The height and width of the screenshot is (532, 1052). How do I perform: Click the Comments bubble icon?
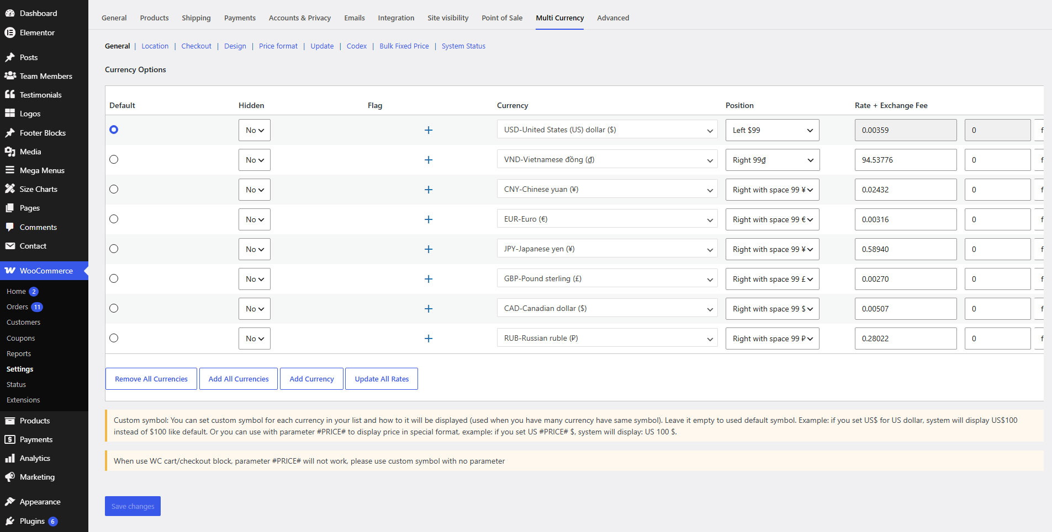tap(10, 227)
